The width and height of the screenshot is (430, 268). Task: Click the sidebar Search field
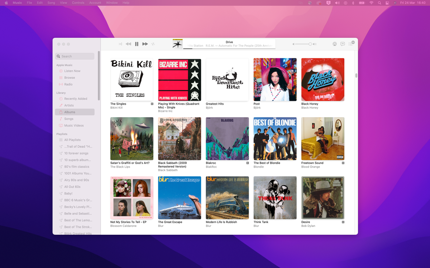coord(75,56)
